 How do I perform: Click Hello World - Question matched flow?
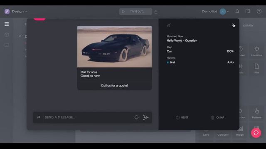point(182,41)
